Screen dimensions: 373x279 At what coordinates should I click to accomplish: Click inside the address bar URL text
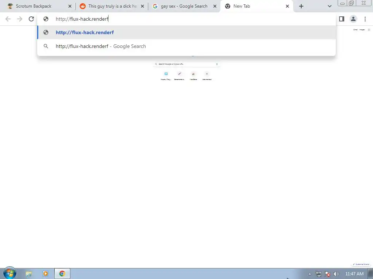click(82, 19)
